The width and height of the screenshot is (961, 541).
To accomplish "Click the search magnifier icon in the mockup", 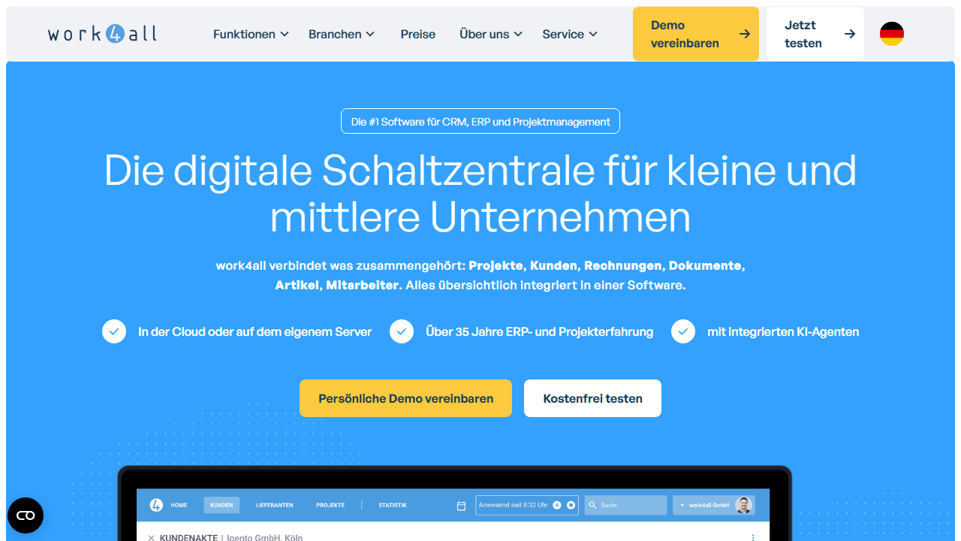I will [593, 505].
